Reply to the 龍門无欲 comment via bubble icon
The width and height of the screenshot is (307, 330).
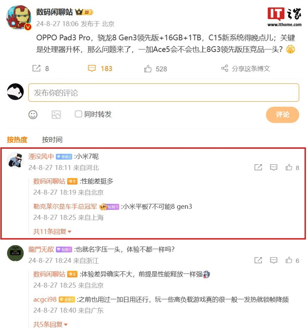(x=274, y=260)
